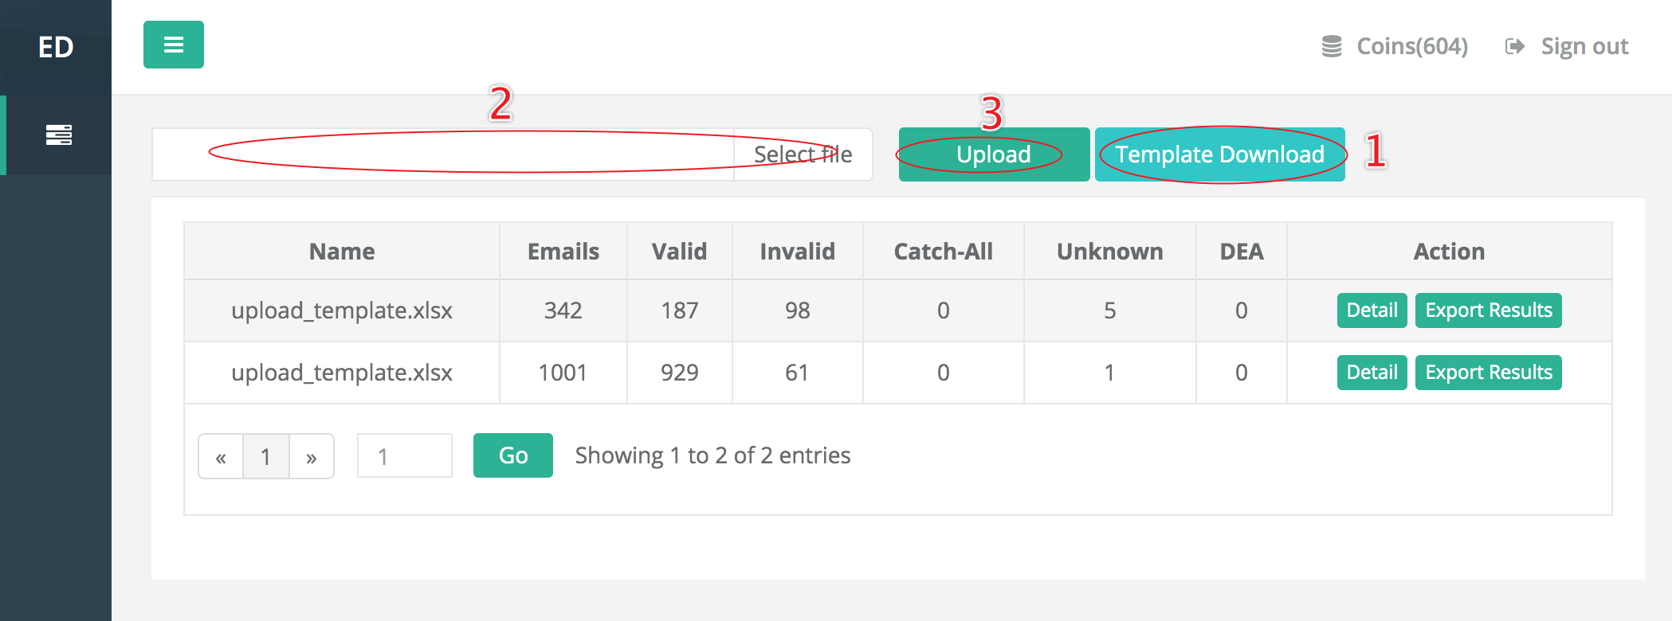1672x621 pixels.
Task: Click the page number input box
Action: (405, 456)
